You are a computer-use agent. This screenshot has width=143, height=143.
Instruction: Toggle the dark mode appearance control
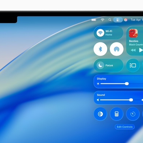tap(100, 114)
